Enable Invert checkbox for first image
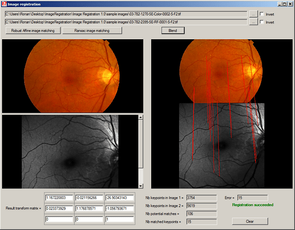 (261, 14)
